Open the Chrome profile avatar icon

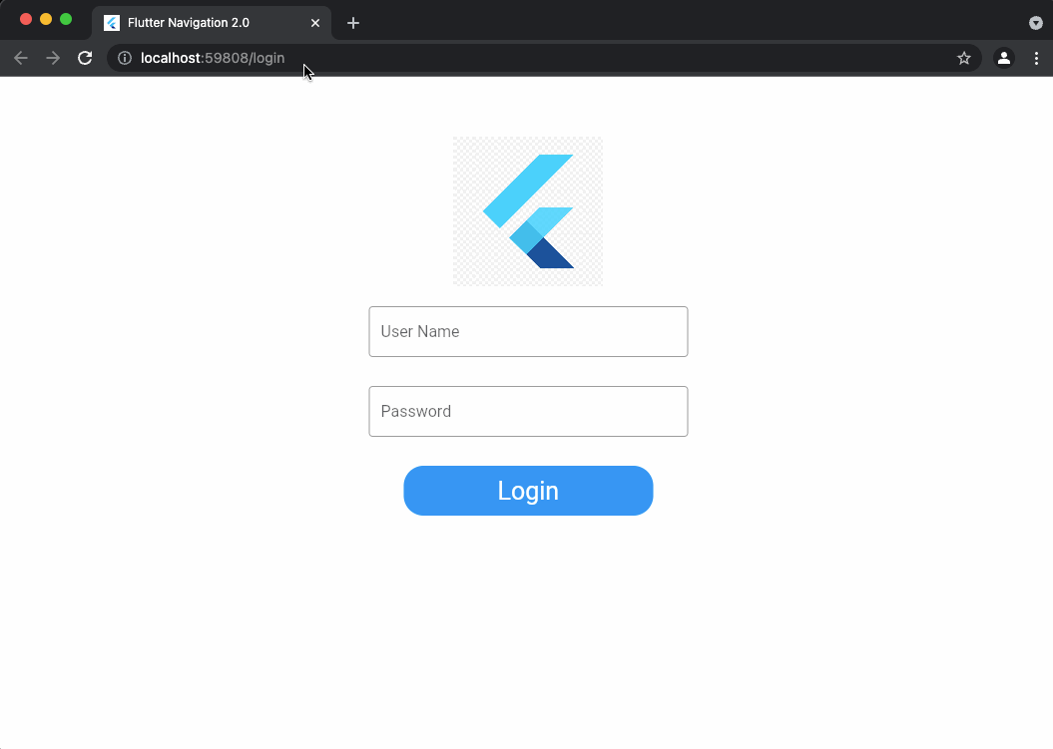click(1004, 59)
